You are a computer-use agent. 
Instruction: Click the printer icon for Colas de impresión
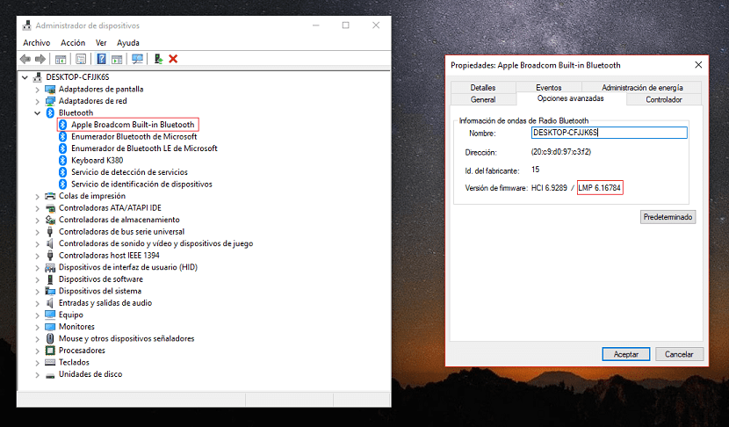pyautogui.click(x=50, y=196)
